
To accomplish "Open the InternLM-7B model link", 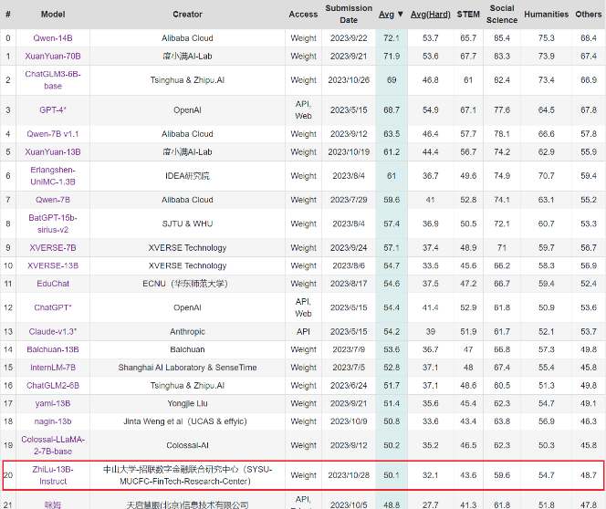I will click(52, 368).
